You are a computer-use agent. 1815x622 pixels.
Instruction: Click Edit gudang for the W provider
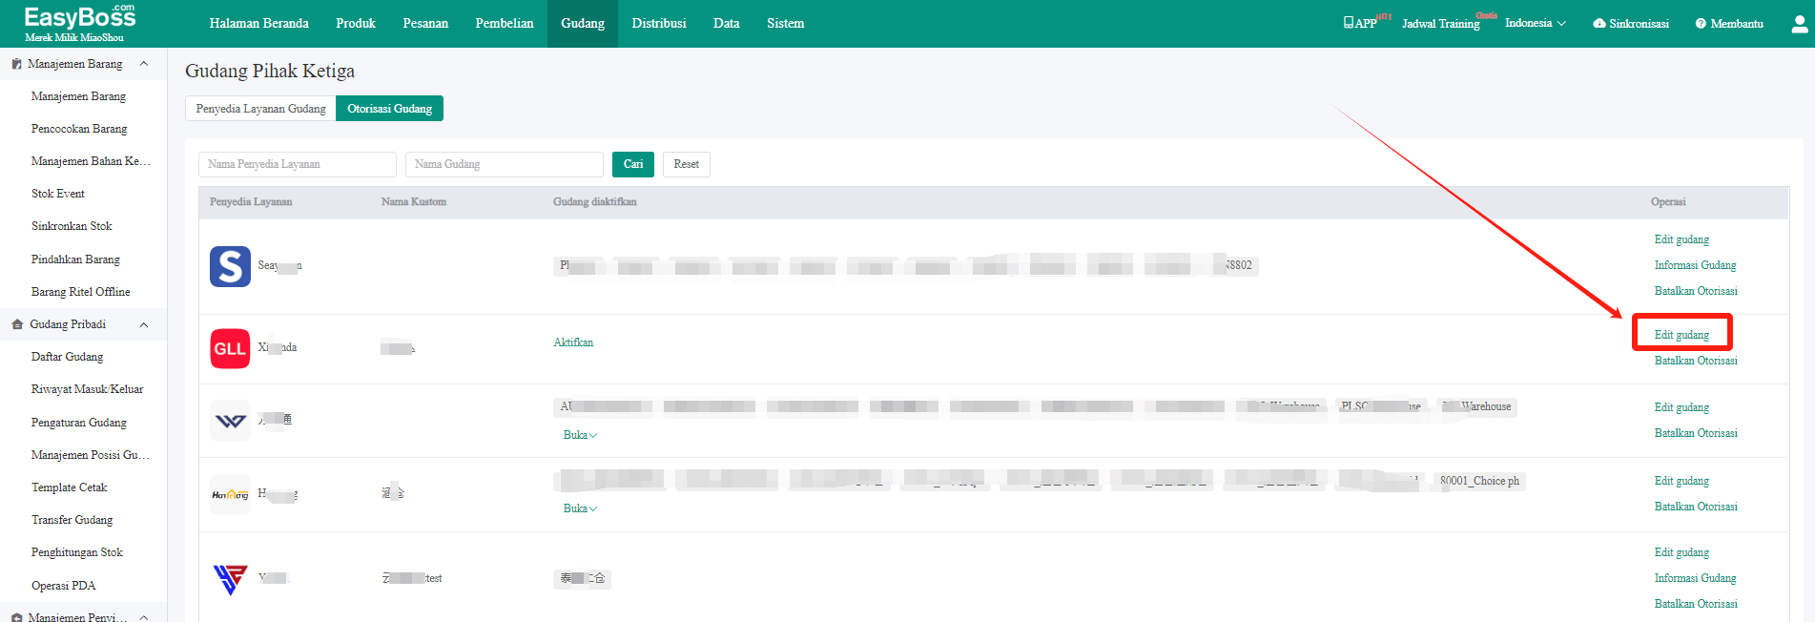(1681, 407)
